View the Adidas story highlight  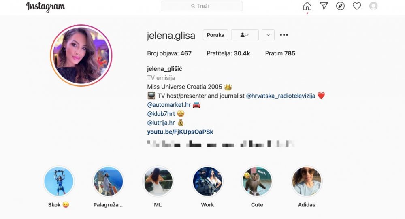pyautogui.click(x=307, y=181)
